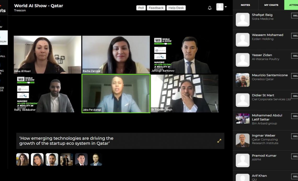Click the company text Bin Arbaid group
Screen dimensions: 298x181
point(264,123)
